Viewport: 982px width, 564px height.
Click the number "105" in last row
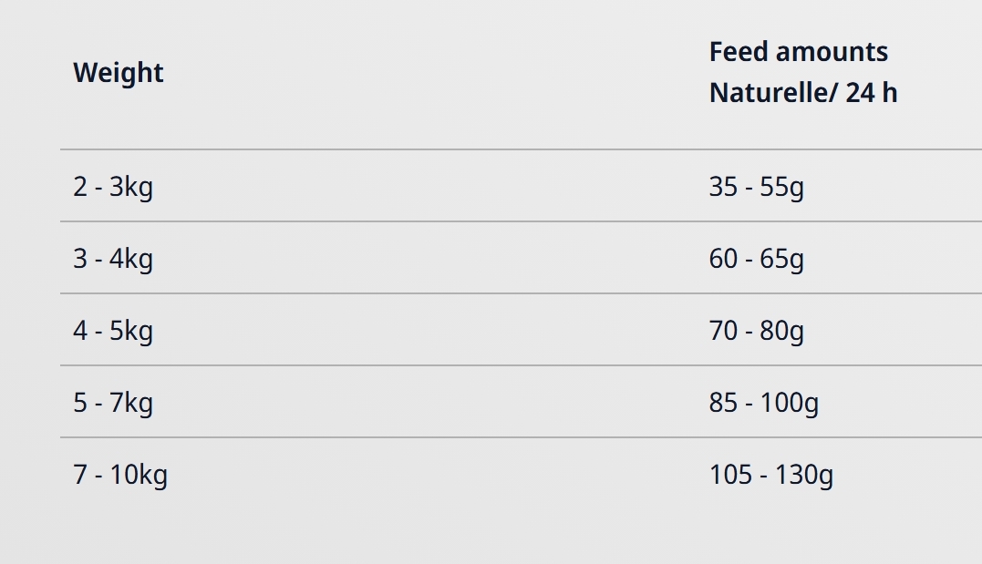click(x=730, y=475)
